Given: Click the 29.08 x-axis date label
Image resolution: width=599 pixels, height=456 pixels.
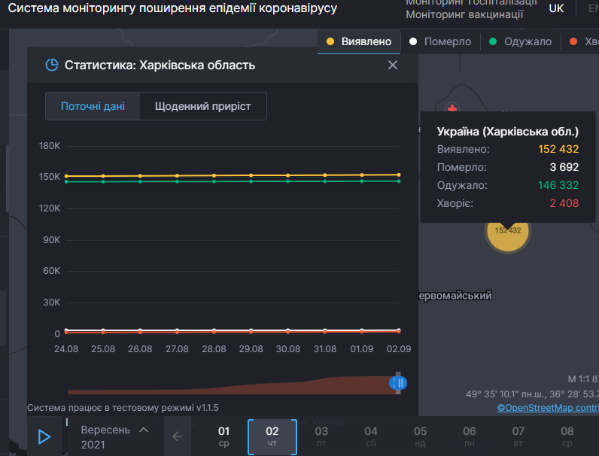Looking at the screenshot, I should coord(251,349).
